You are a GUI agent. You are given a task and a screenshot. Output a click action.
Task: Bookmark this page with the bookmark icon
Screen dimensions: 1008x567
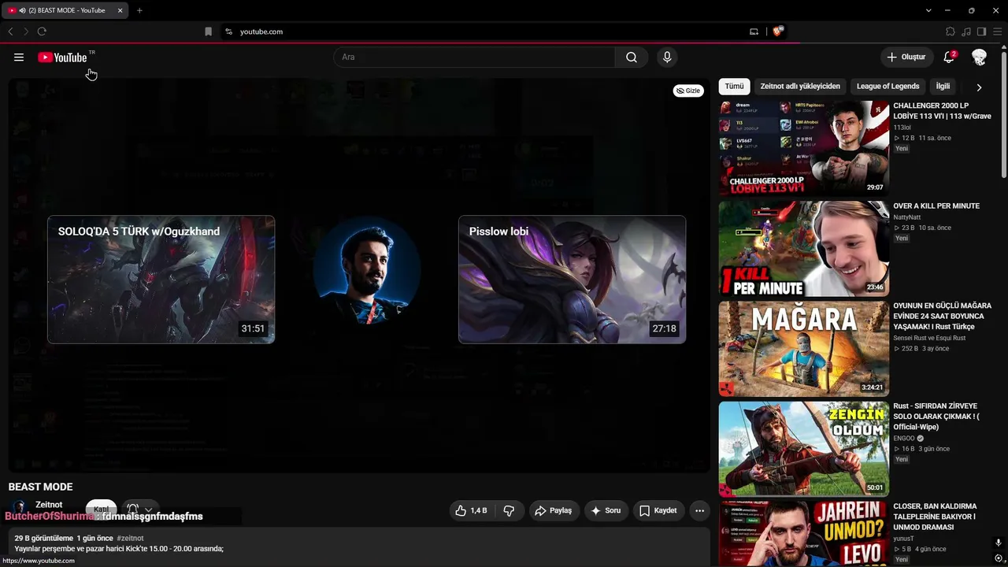point(208,31)
